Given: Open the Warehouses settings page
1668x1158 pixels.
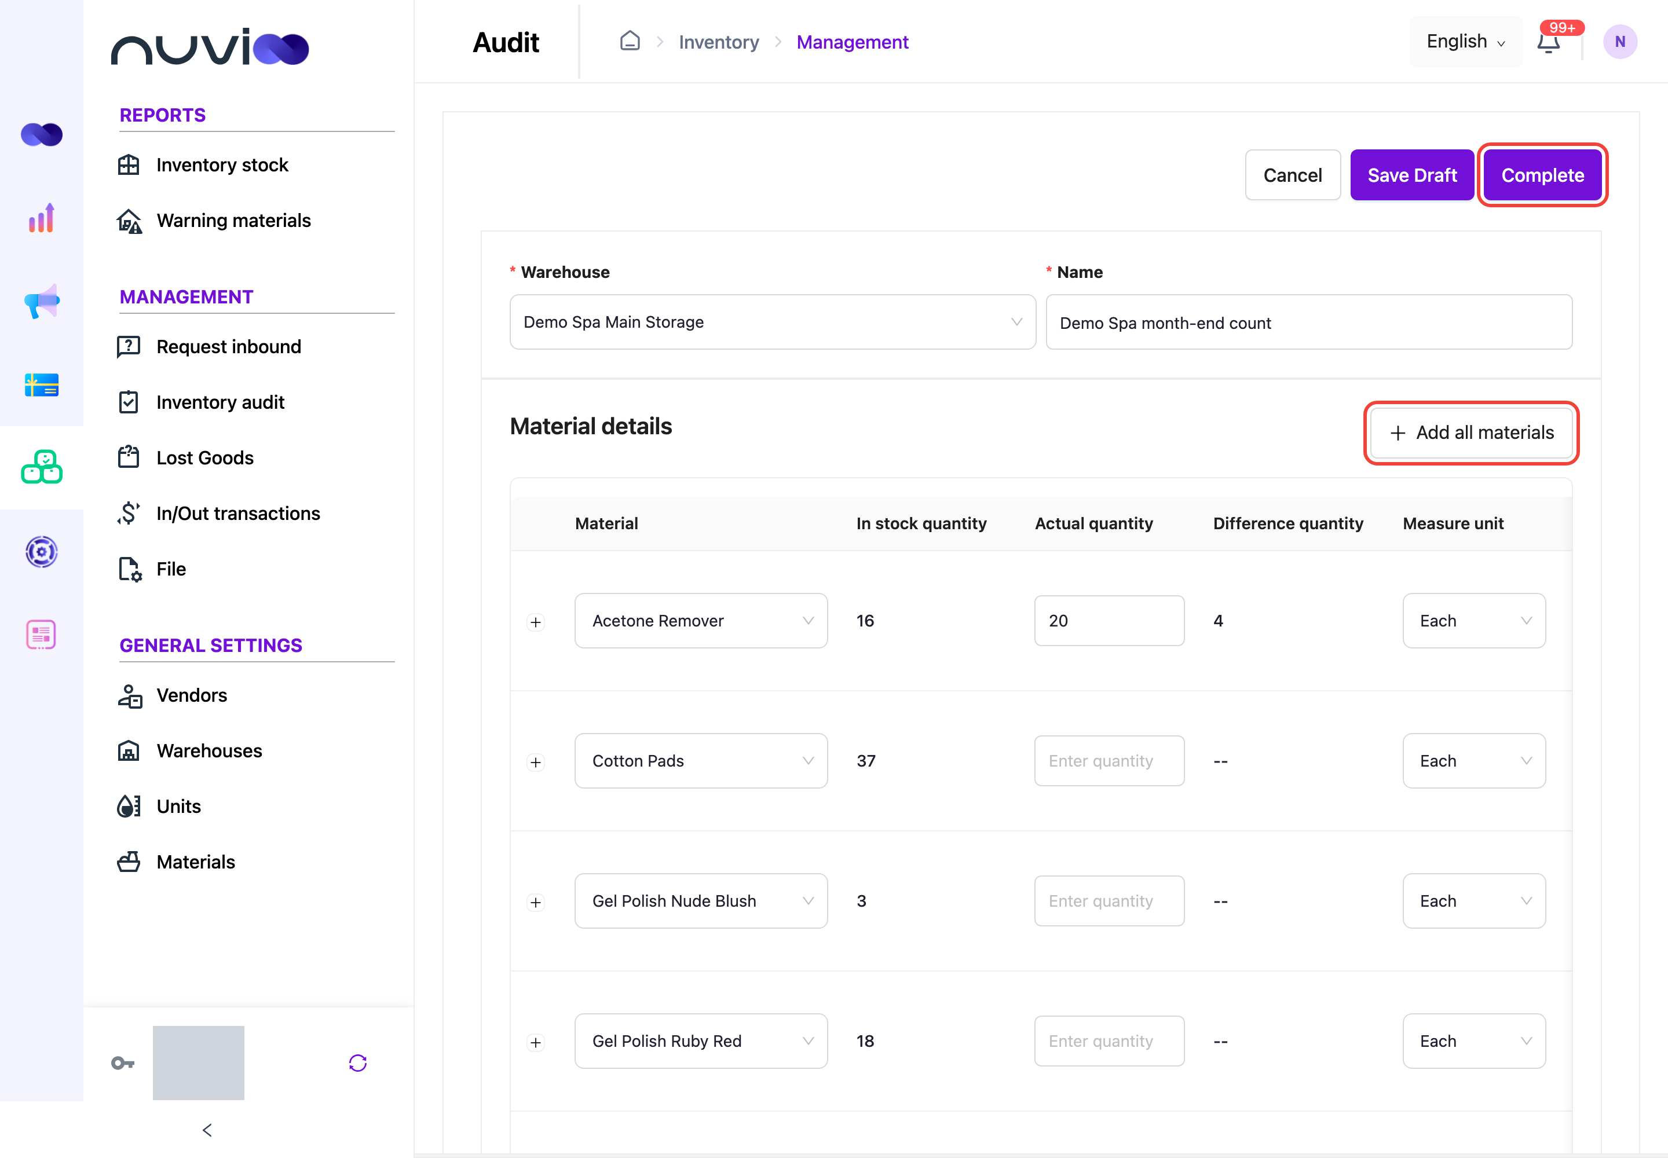Looking at the screenshot, I should click(209, 750).
